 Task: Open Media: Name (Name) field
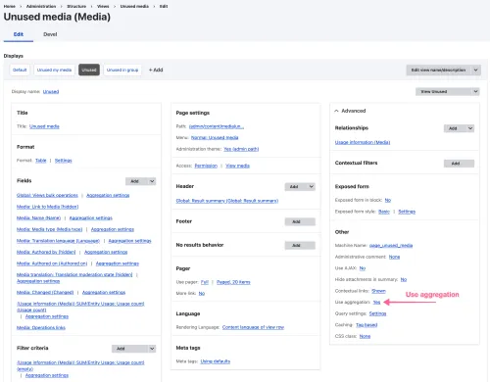[38, 217]
